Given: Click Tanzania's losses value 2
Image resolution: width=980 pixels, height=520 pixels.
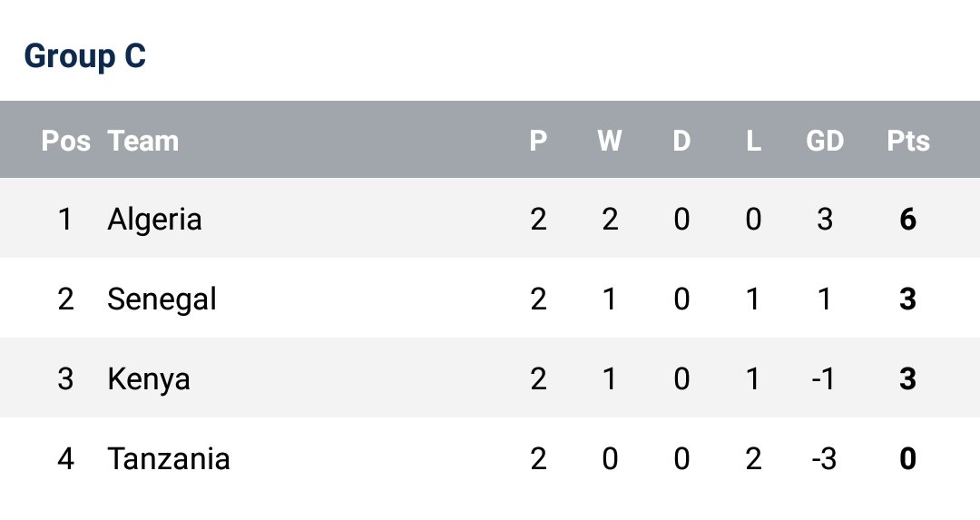Looking at the screenshot, I should pyautogui.click(x=753, y=458).
